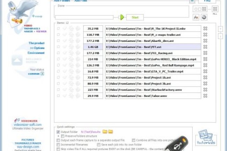Open The product sidebar item
Screen dimensions: 227x151
36,43
